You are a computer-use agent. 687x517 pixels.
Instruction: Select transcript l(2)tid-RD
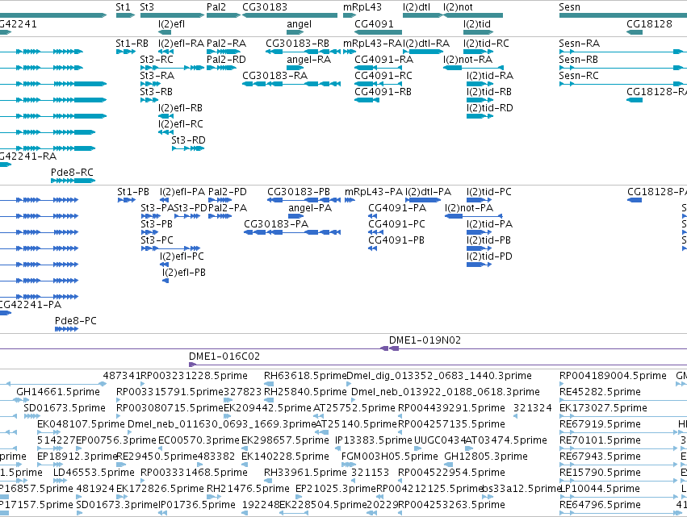pos(480,116)
